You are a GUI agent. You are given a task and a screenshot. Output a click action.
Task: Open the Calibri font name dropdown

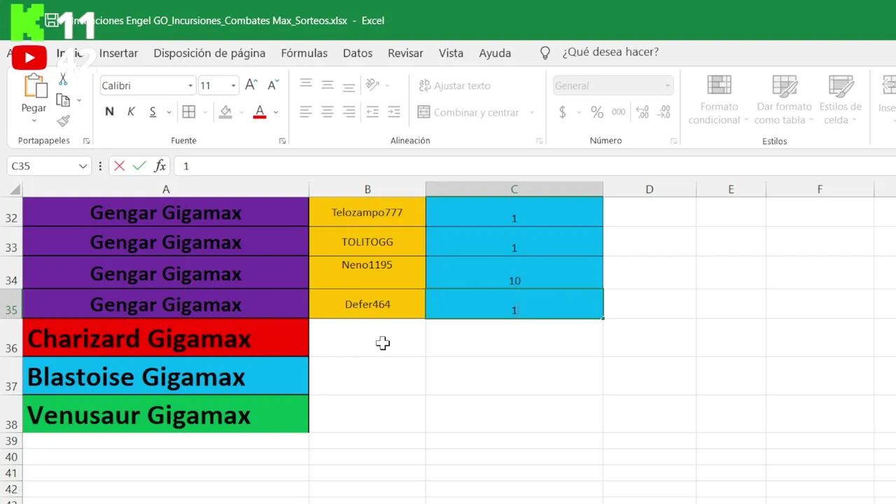tap(190, 85)
